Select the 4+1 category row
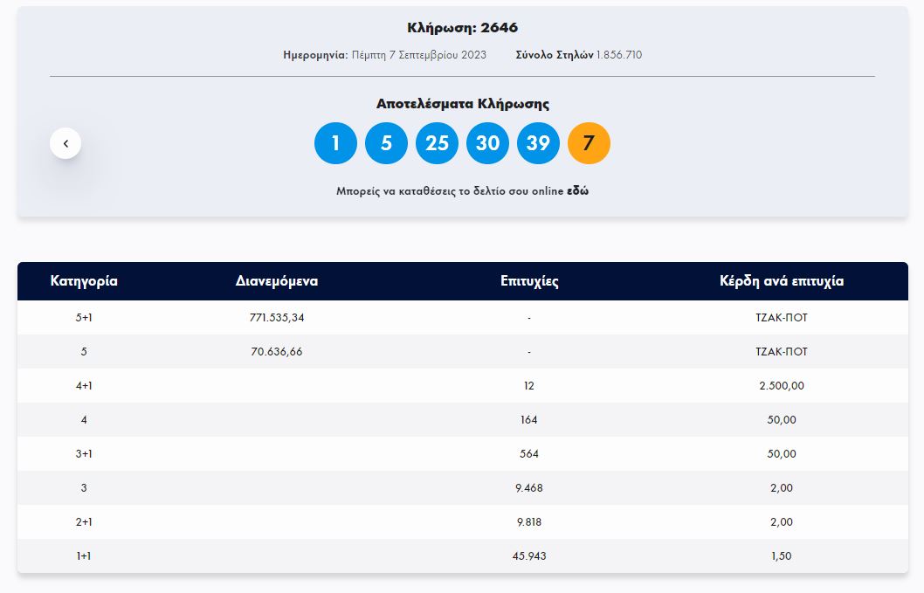This screenshot has width=924, height=593. tap(84, 386)
